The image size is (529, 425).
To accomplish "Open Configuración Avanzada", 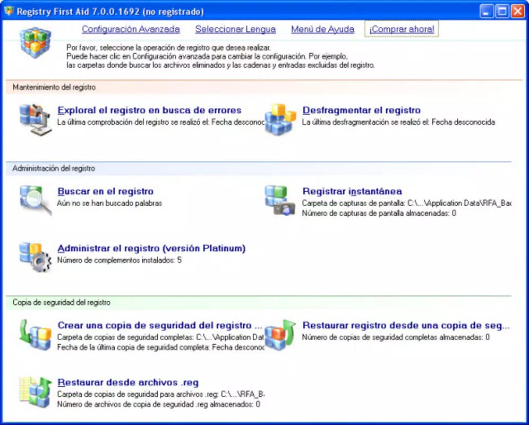I will 131,29.
